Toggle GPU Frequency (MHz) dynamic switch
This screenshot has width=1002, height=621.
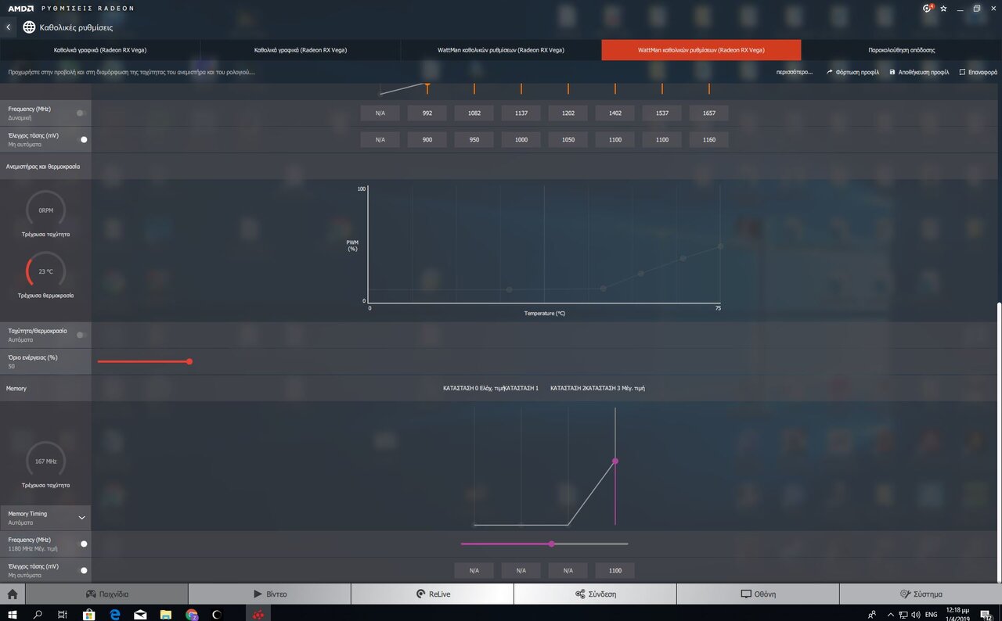coord(81,113)
